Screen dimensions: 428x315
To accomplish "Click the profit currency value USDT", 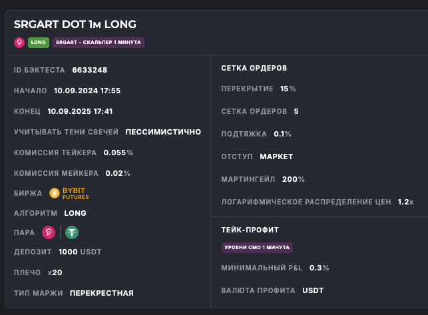I will tap(313, 290).
